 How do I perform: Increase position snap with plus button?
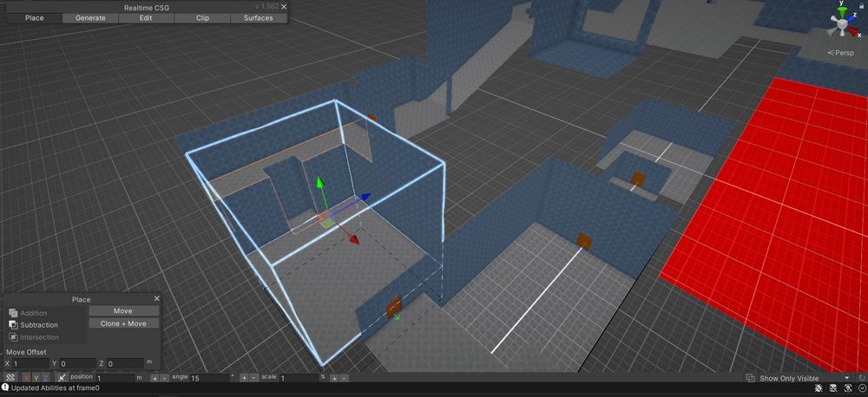pos(155,378)
